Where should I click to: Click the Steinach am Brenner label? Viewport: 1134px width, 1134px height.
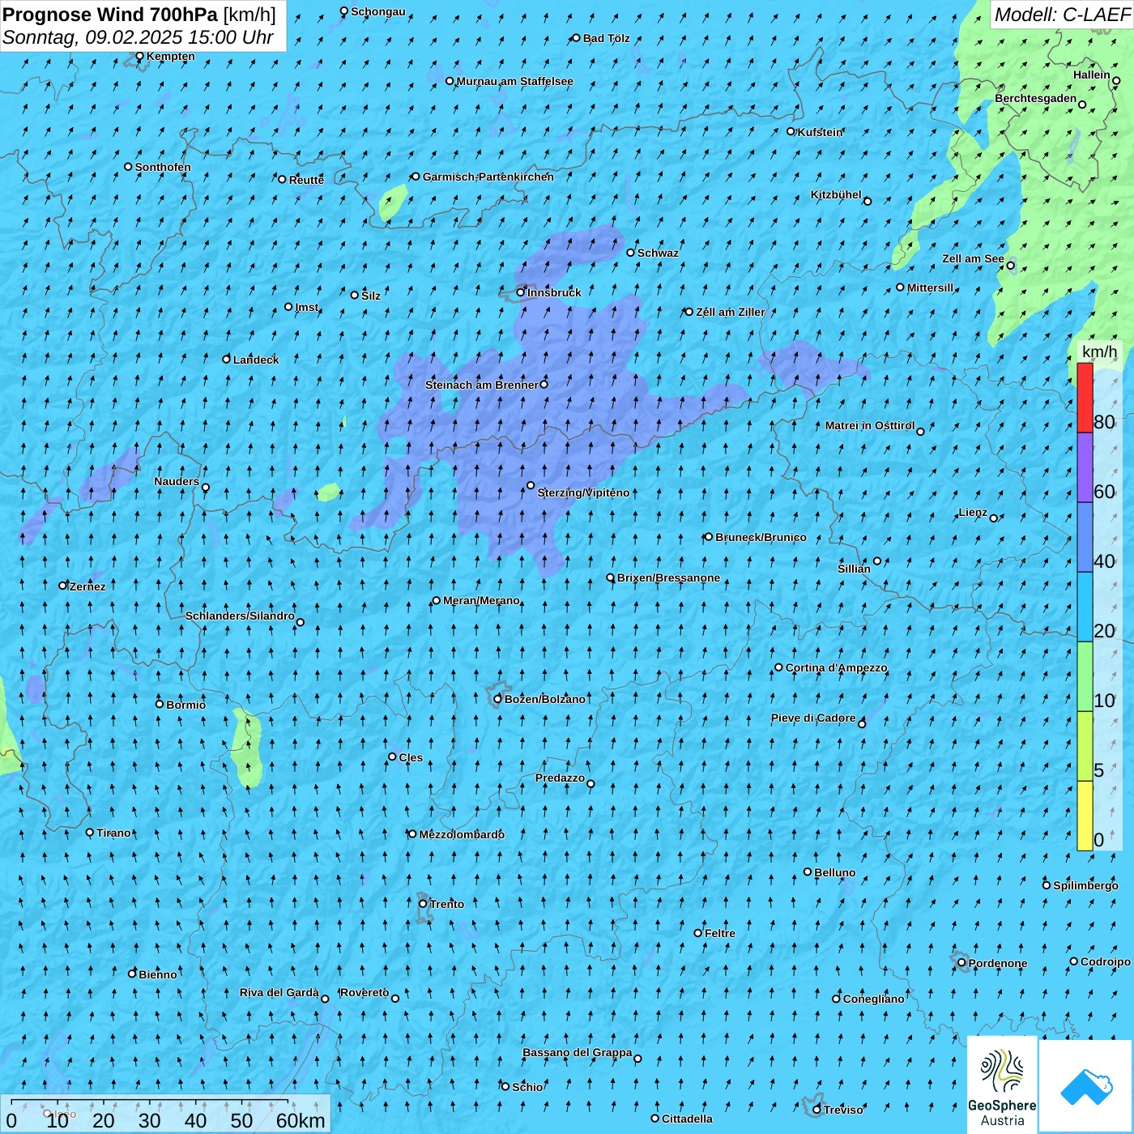click(x=481, y=385)
